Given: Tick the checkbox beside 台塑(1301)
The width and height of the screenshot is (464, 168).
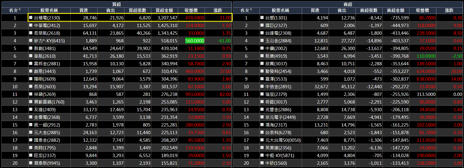Looking at the screenshot, I should coord(262,17).
